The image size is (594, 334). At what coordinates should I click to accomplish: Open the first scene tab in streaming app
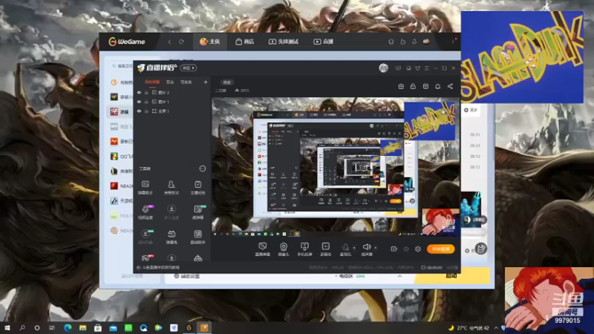pos(152,82)
